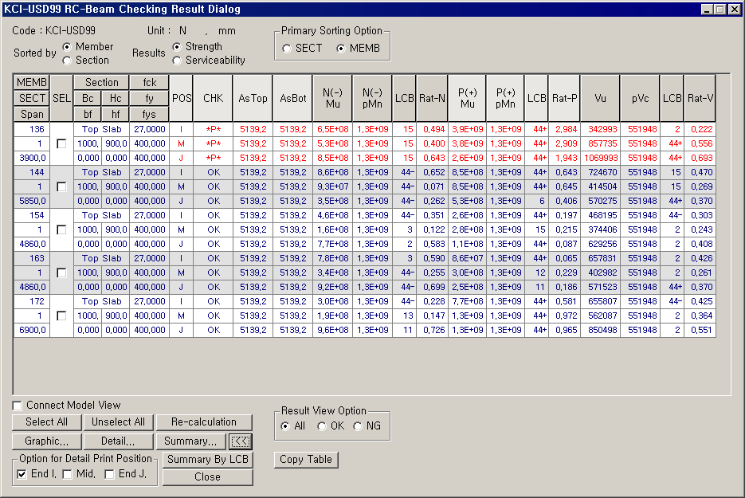
Task: Open Summary By LCB
Action: pos(208,460)
